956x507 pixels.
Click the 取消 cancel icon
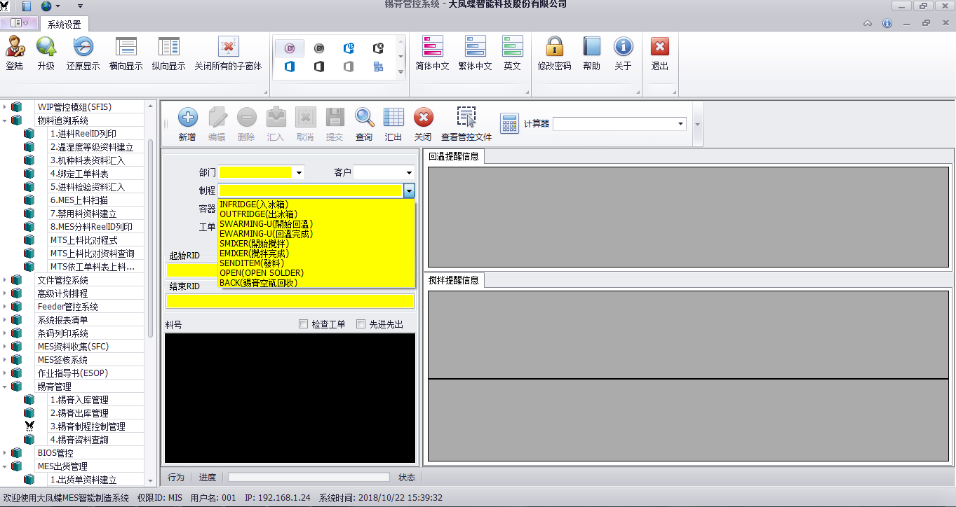[x=305, y=117]
